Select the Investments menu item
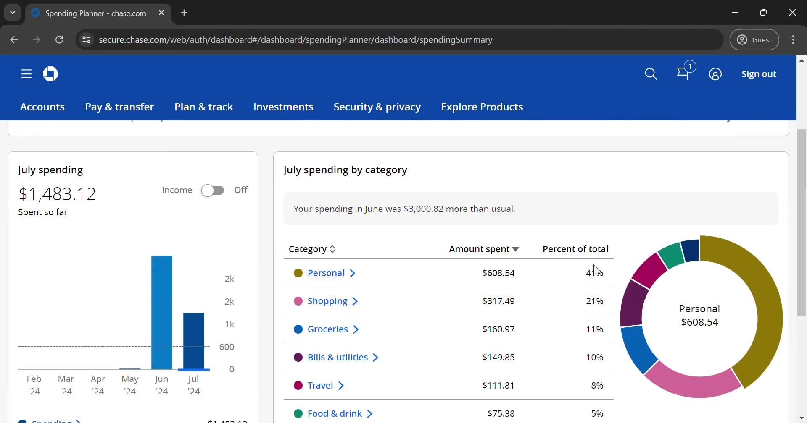This screenshot has width=807, height=423. pos(283,107)
